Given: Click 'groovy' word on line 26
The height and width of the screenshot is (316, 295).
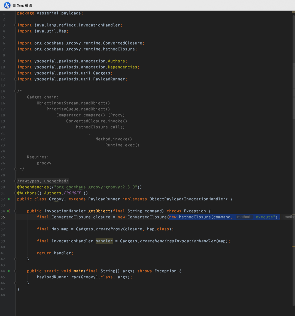Looking at the screenshot, I should point(44,163).
